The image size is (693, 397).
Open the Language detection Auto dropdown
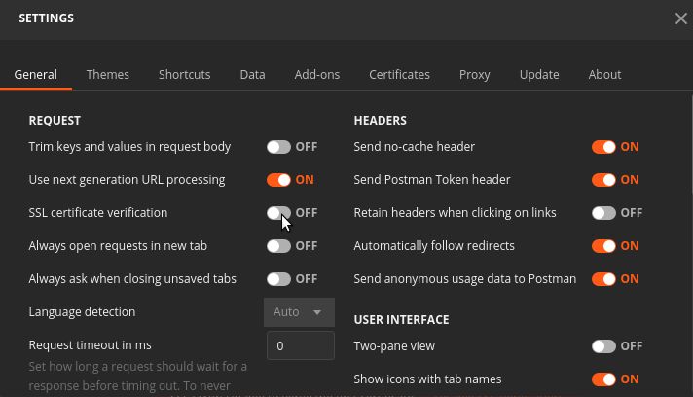(x=299, y=312)
